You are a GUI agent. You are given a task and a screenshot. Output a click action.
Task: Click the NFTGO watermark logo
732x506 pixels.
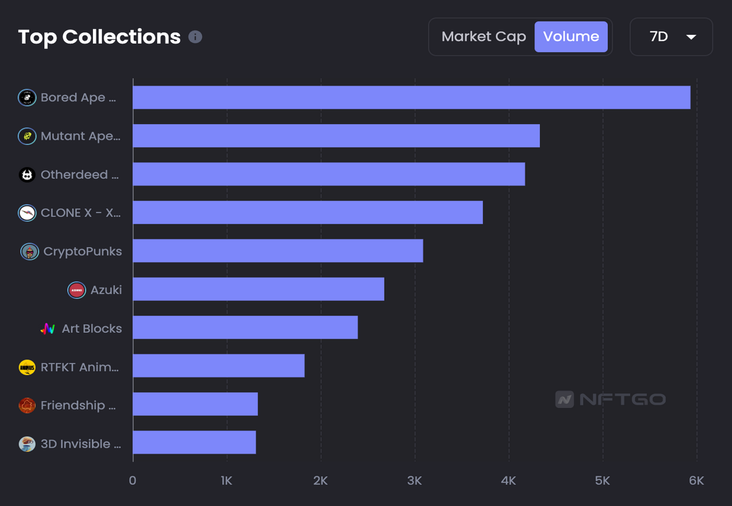[611, 399]
